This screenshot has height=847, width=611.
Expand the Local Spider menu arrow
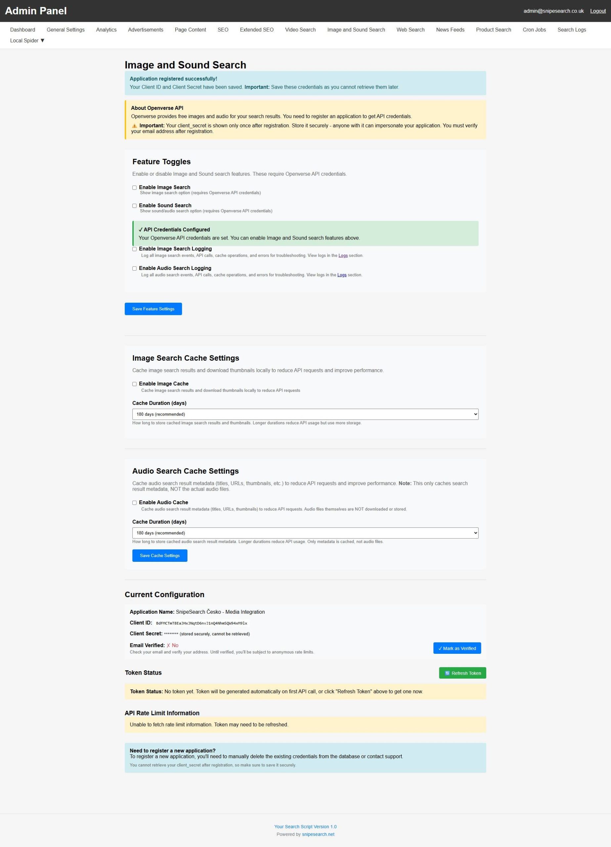(42, 40)
